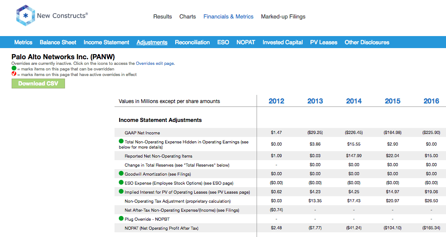This screenshot has height=237, width=446.
Task: Click green override dot beside Goodwill Amortization
Action: (121, 173)
